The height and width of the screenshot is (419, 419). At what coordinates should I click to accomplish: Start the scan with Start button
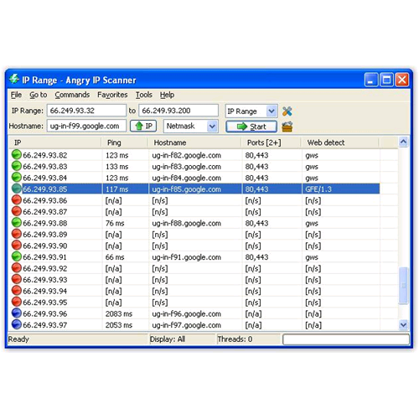(251, 127)
